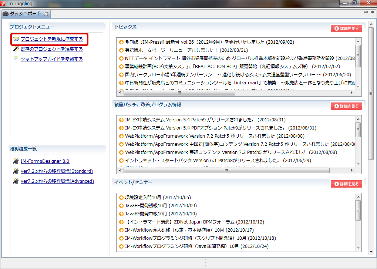This screenshot has width=377, height=269.
Task: Open WebPlatform/AppFramework Version 7.2 Patch5 entry
Action: [x=215, y=136]
